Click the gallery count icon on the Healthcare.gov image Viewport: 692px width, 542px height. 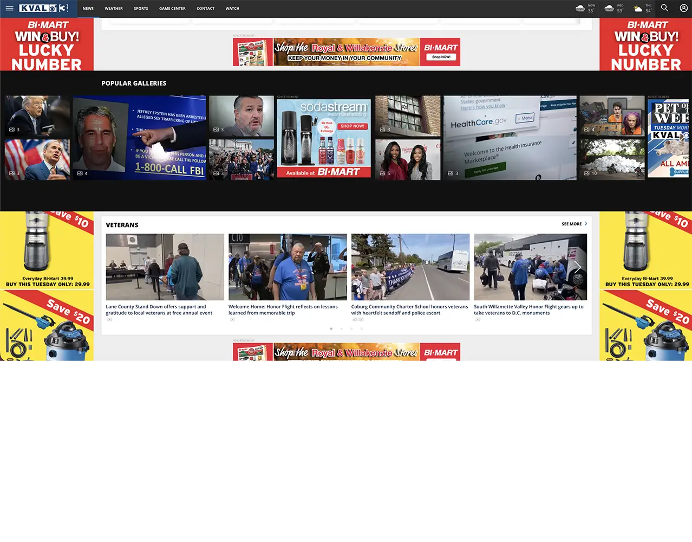coord(451,173)
